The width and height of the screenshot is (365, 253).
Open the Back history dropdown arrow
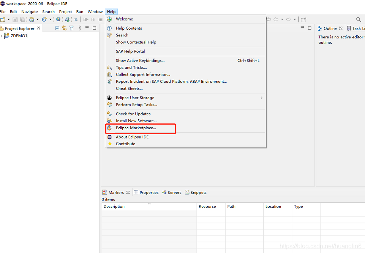(282, 19)
